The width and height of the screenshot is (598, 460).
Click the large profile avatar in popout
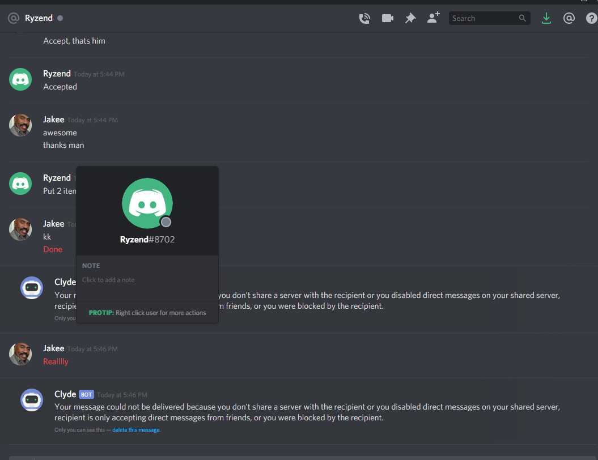click(147, 203)
